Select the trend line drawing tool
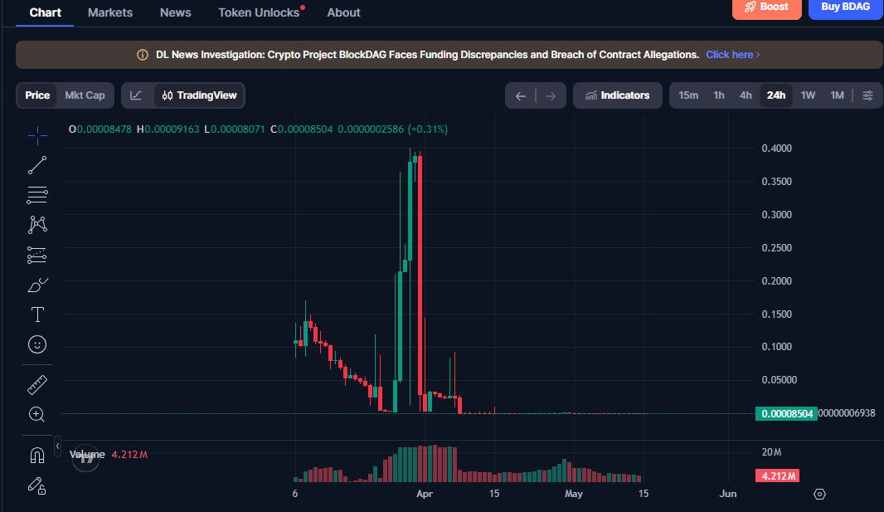884x512 pixels. [37, 165]
